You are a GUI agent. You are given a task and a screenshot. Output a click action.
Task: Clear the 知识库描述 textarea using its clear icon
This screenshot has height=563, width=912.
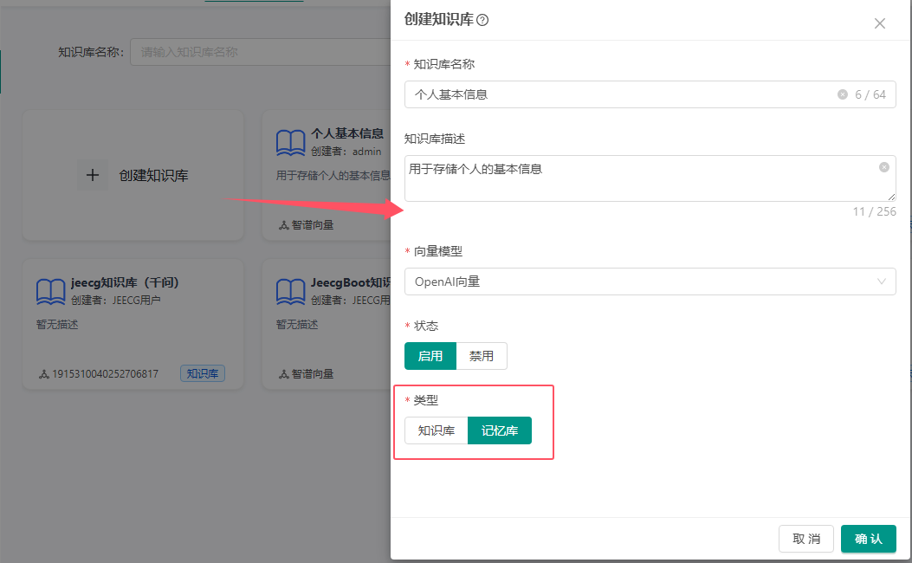click(883, 167)
